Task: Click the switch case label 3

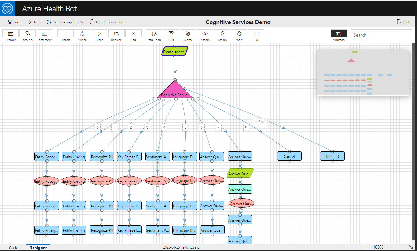Action: pyautogui.click(x=147, y=127)
